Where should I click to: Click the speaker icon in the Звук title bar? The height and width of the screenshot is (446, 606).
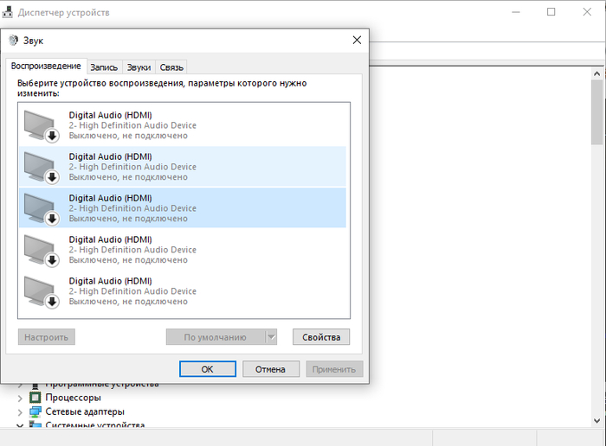[13, 41]
